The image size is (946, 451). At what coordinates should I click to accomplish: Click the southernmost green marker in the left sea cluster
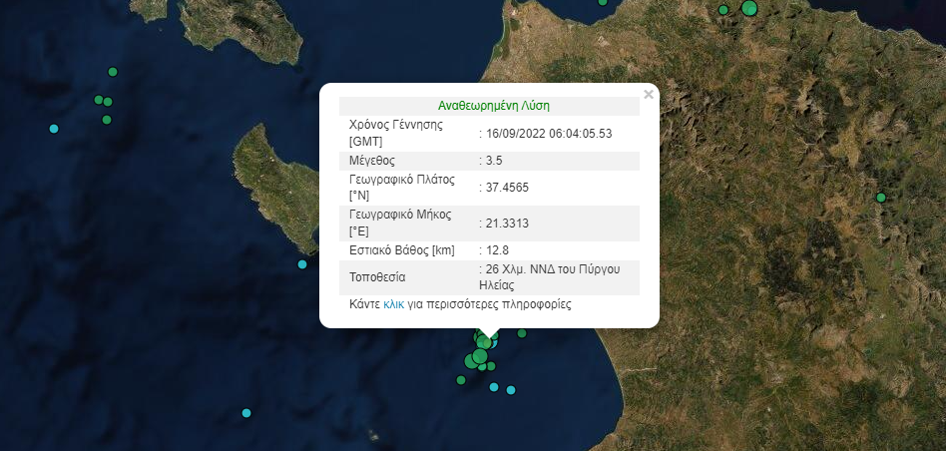tap(107, 120)
